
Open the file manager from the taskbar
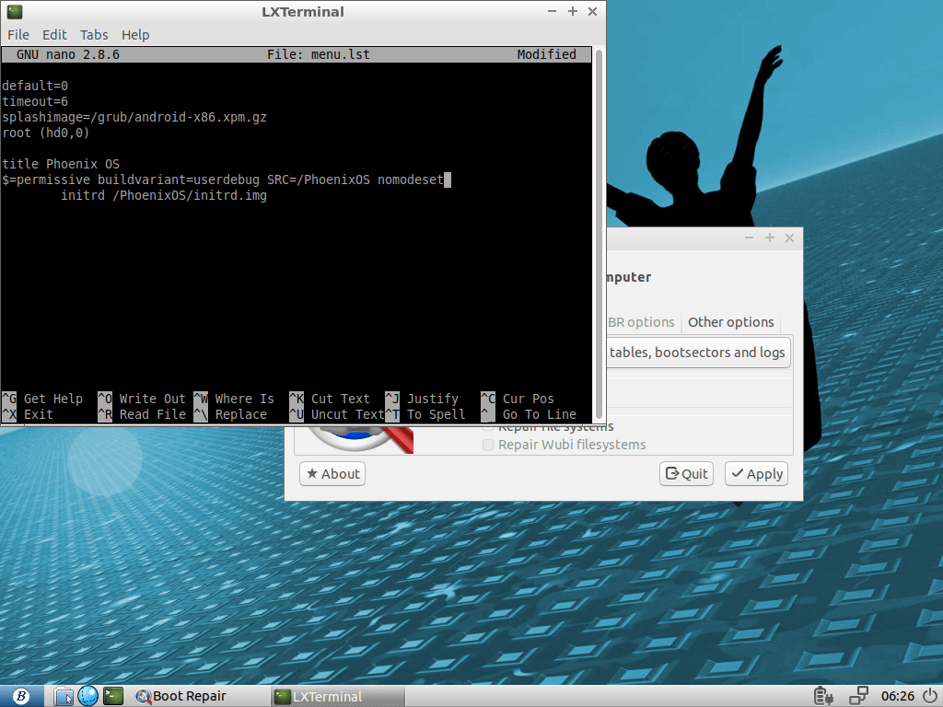point(63,696)
